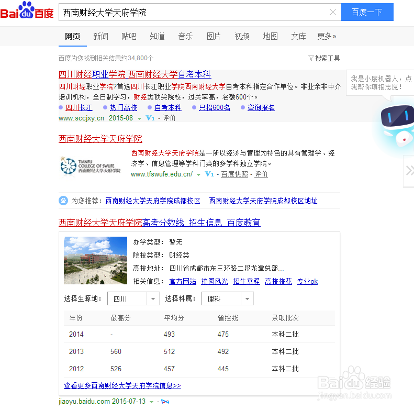
Task: Expand the right side panel arrow
Action: 409,171
